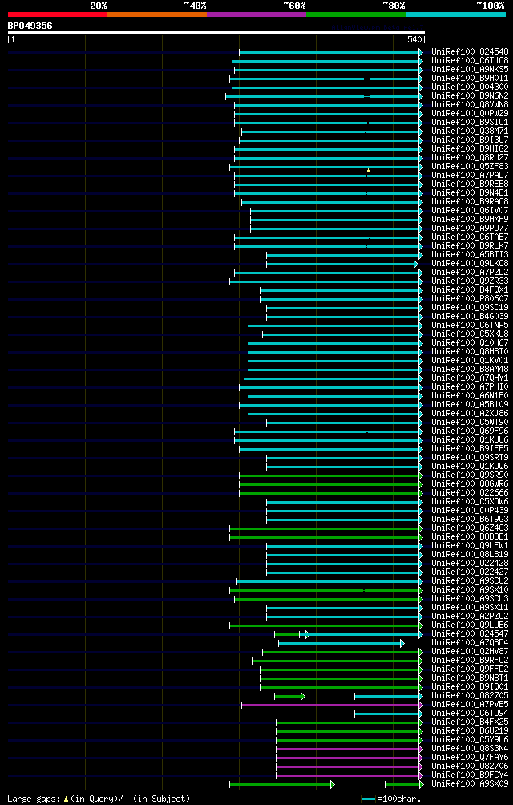Click the purple ~60% identity legend bar
The height and width of the screenshot is (805, 513).
[x=256, y=14]
